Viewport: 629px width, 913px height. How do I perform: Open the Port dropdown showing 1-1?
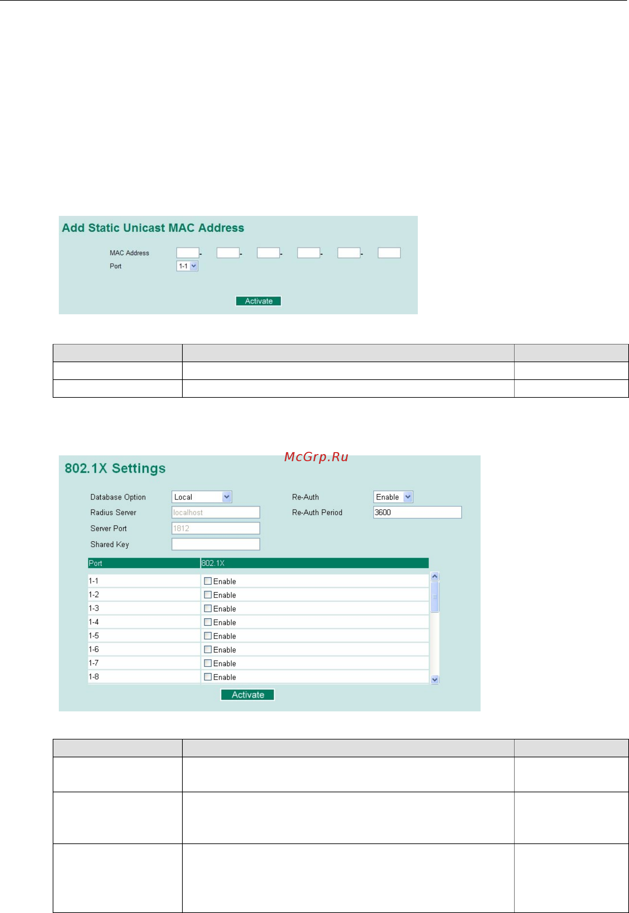pyautogui.click(x=187, y=266)
